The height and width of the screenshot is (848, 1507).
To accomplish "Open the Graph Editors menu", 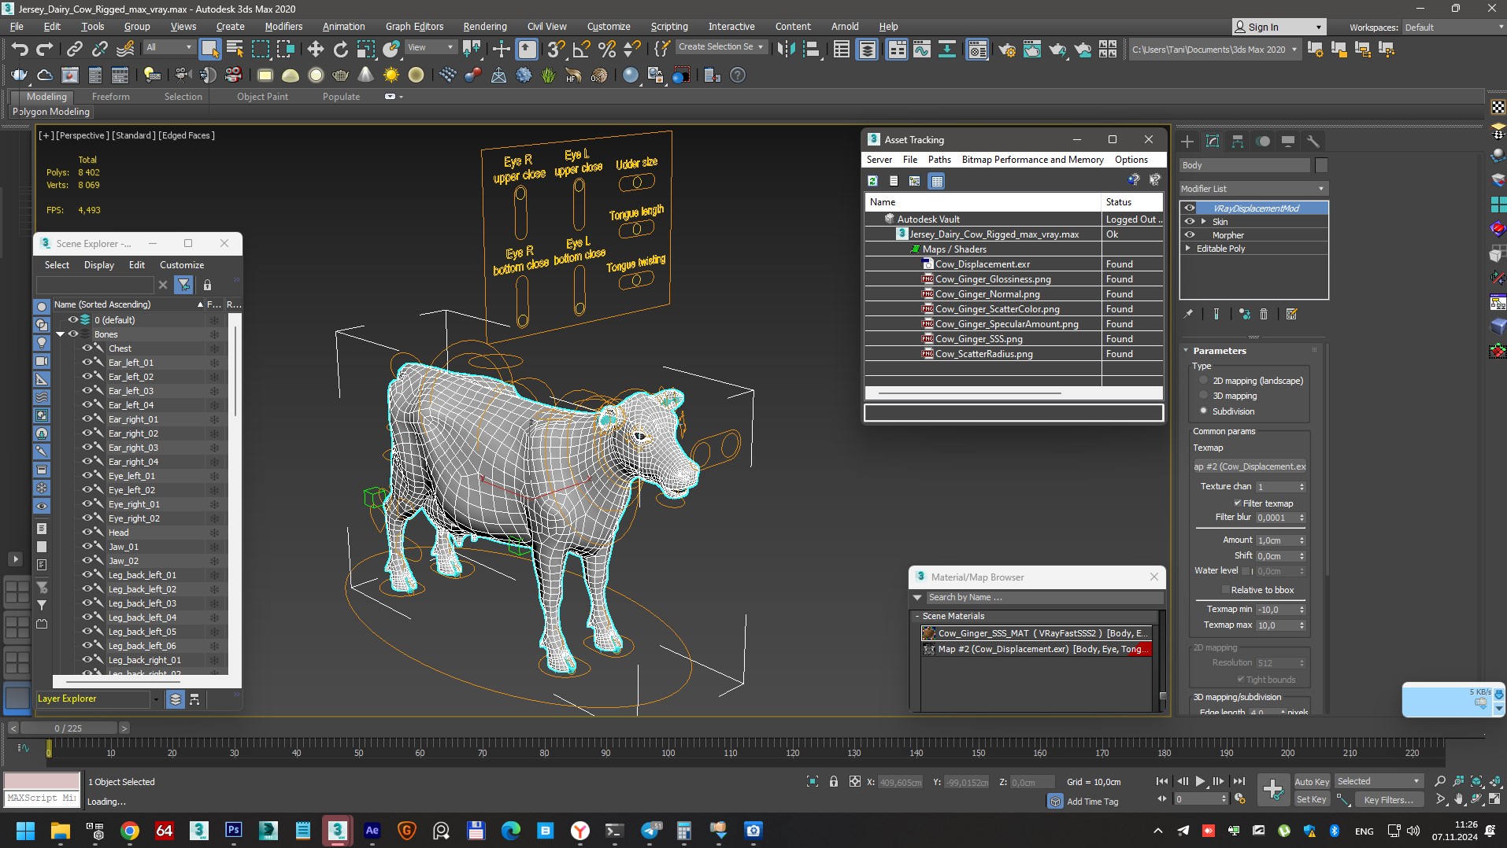I will click(x=414, y=26).
